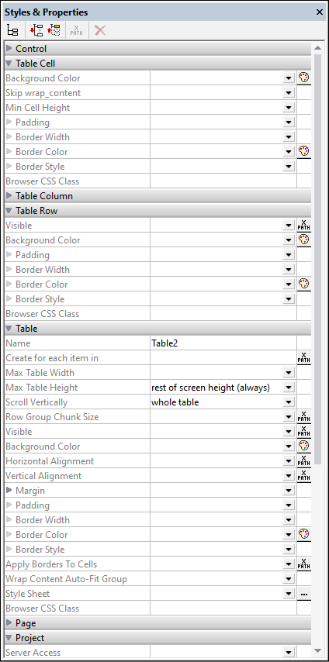Click XPath icon for Create for each item in
Screen dimensions: 329x662
[x=303, y=357]
